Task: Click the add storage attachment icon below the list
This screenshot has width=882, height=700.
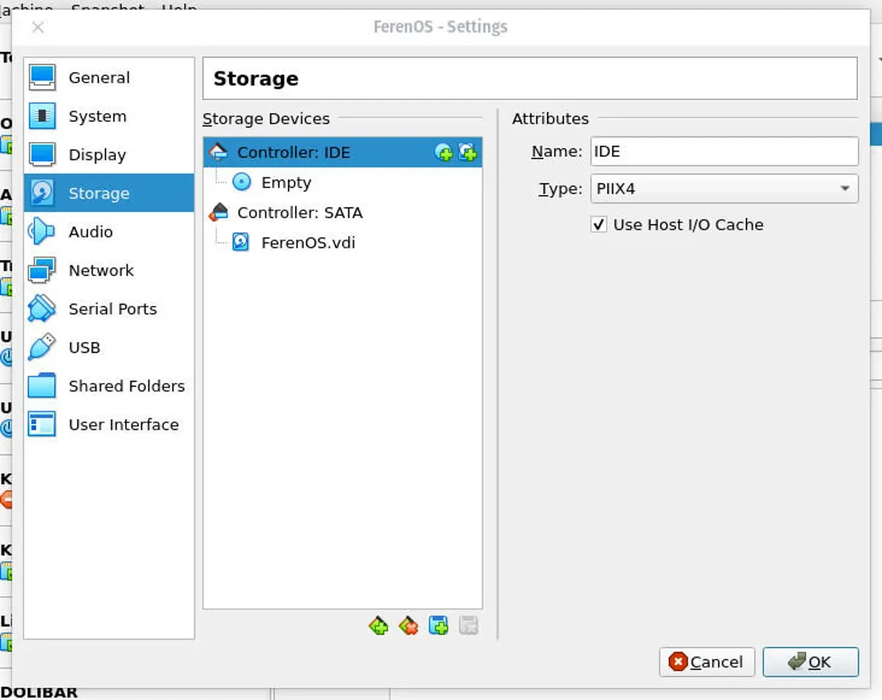Action: point(438,626)
